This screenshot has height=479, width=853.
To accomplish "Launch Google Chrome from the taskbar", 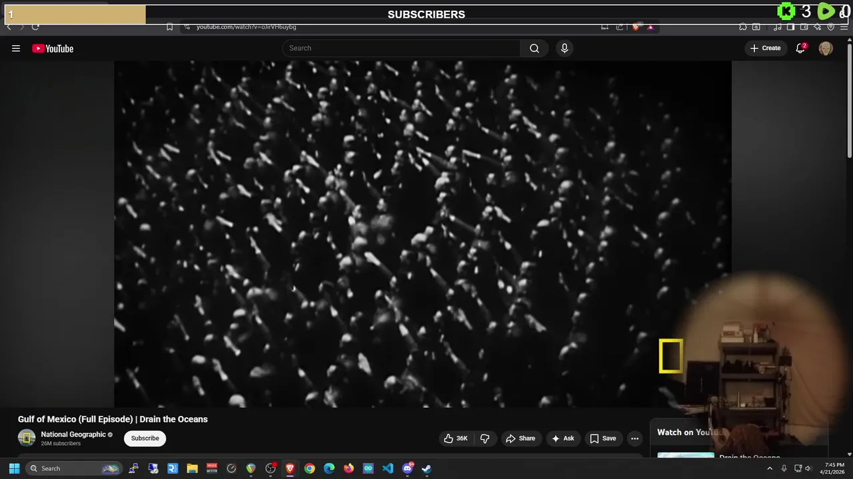I will [x=309, y=468].
